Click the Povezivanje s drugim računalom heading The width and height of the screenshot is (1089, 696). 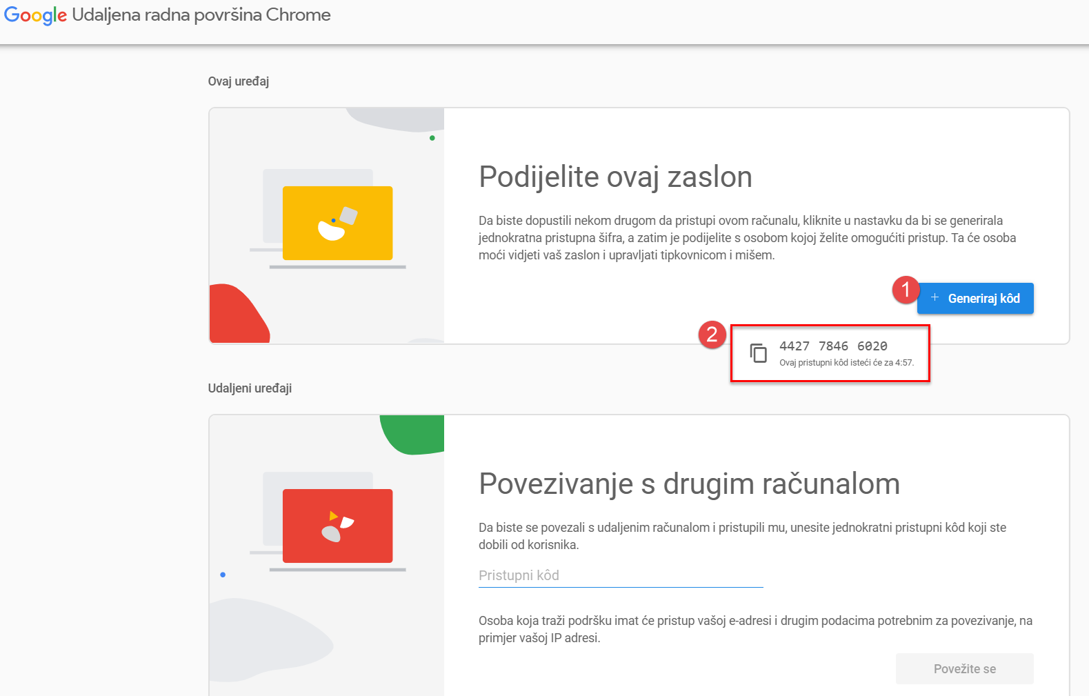689,484
